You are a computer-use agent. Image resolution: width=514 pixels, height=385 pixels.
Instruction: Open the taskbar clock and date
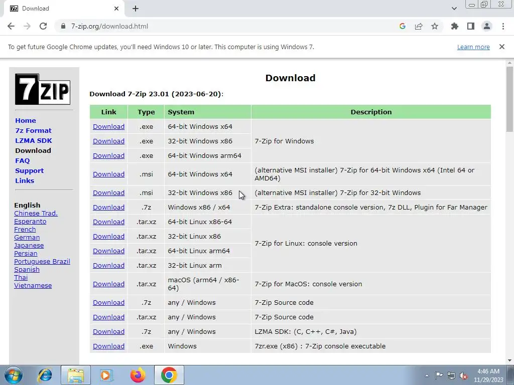pos(488,375)
